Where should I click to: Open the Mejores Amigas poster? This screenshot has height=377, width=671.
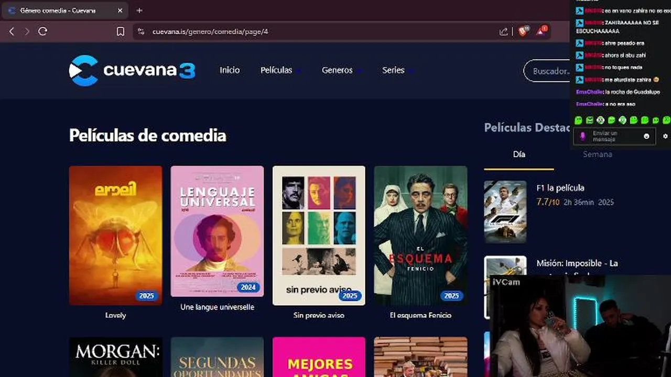(319, 357)
